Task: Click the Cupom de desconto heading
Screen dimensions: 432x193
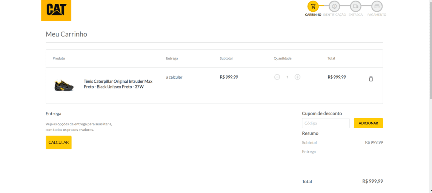Action: click(x=322, y=113)
